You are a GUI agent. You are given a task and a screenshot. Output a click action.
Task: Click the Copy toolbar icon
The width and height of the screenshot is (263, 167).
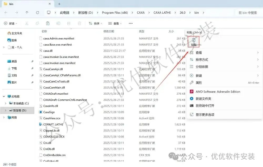click(x=37, y=23)
